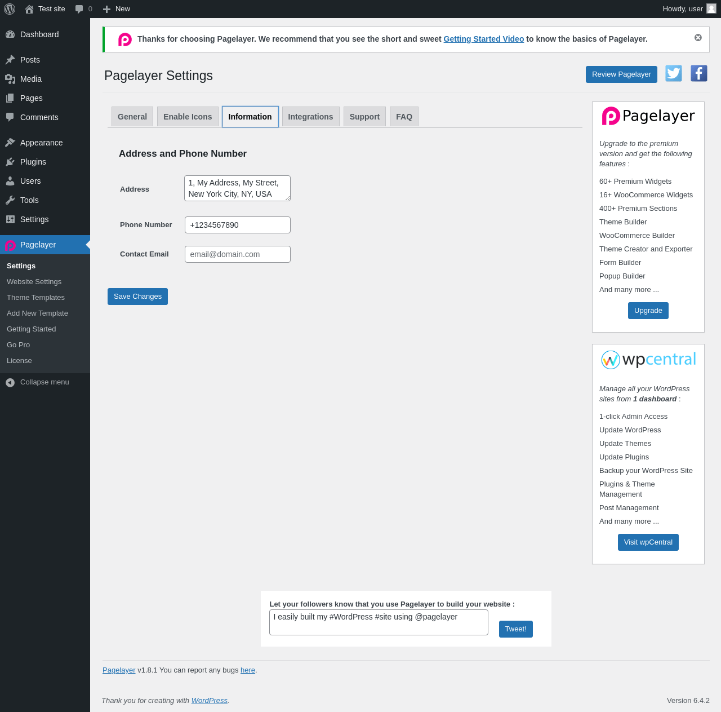The image size is (721, 712).
Task: Open the WordPress link in footer
Action: point(210,701)
